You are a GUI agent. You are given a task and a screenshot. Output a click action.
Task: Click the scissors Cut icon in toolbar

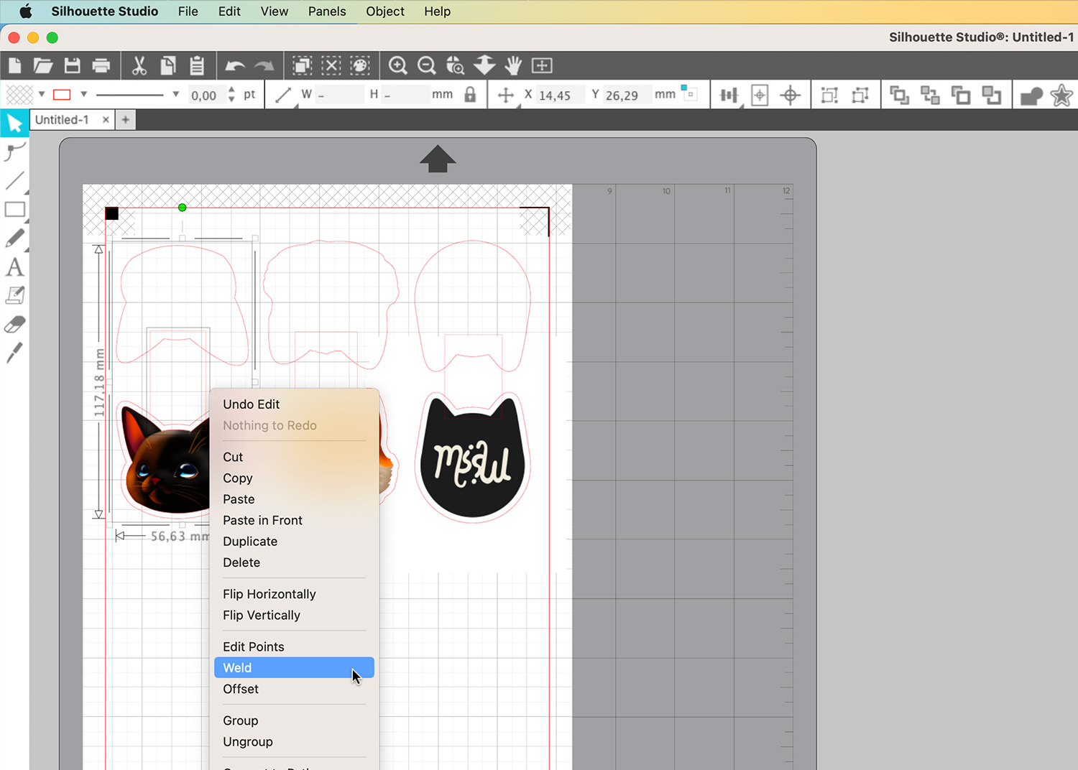139,66
